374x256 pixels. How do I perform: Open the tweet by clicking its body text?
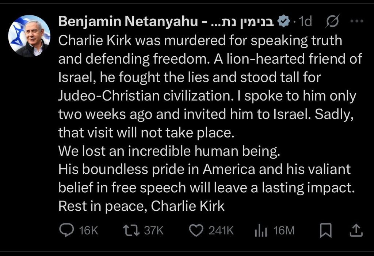coord(205,95)
